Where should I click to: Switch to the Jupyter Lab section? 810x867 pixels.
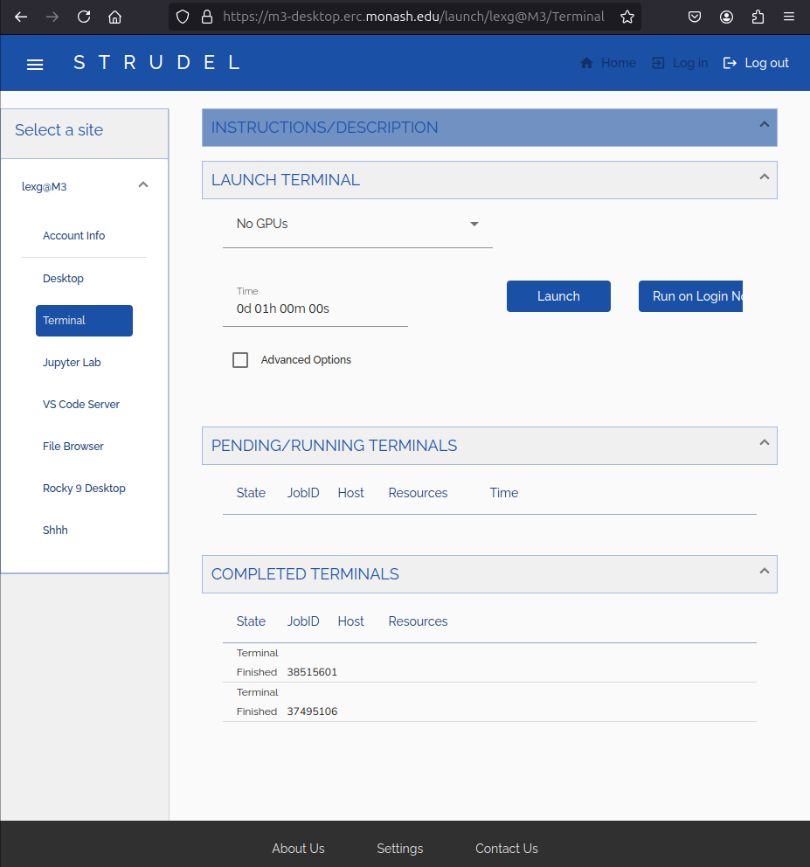72,362
